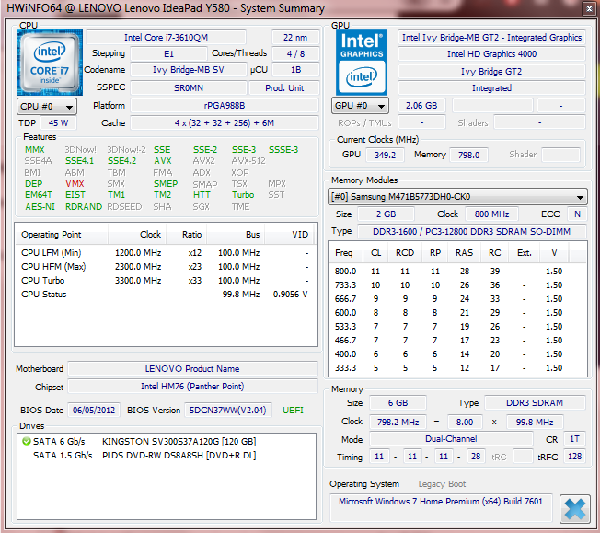Click the 22 nm process field
The image size is (600, 533).
coord(295,38)
